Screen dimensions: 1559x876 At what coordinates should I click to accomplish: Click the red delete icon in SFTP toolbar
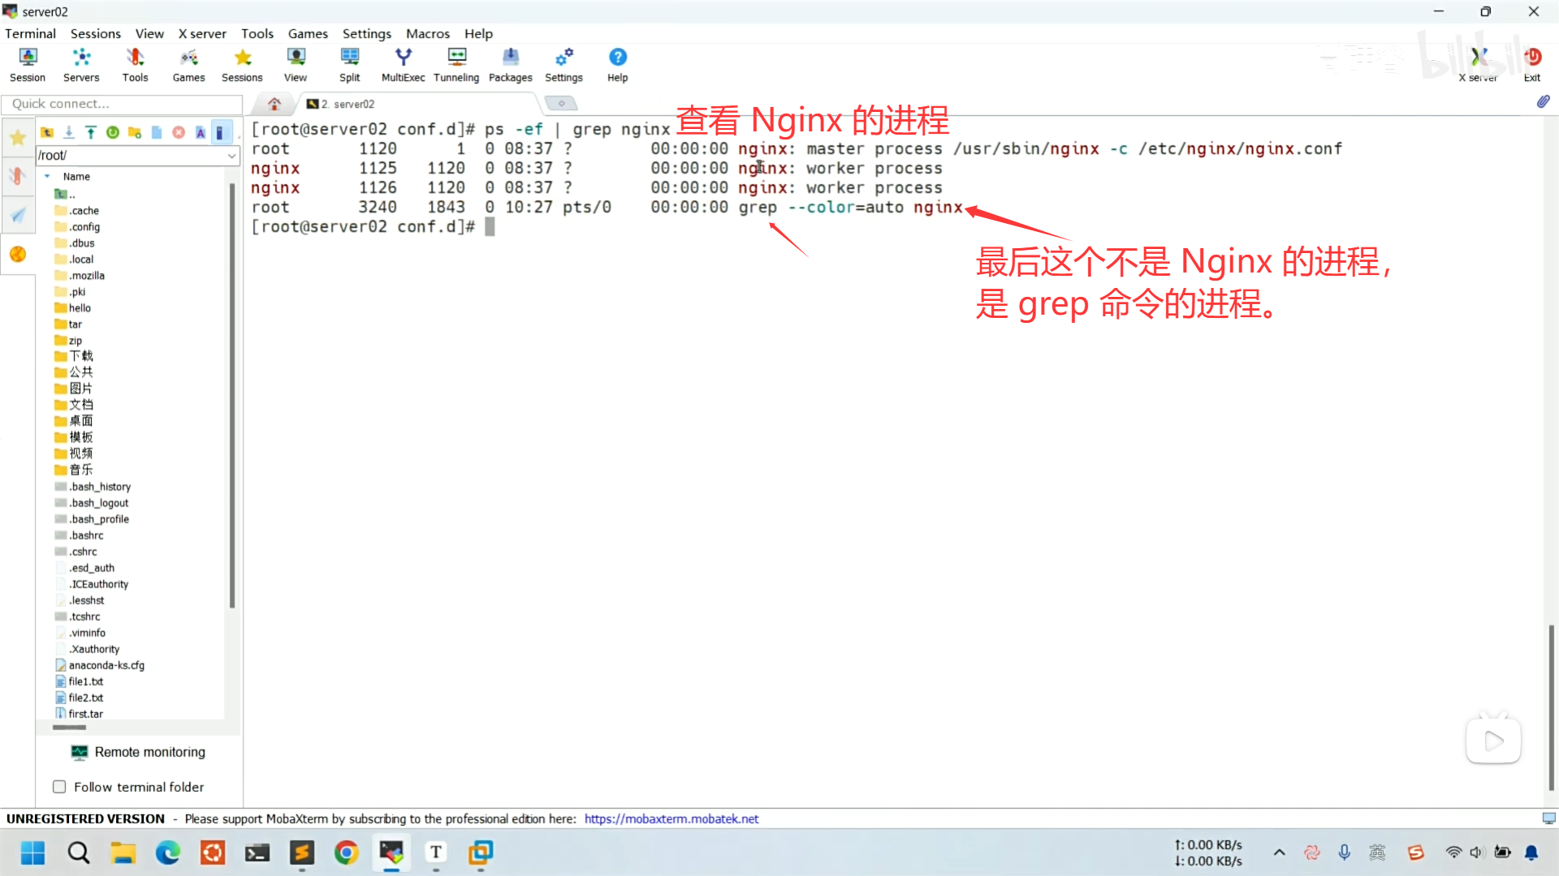[179, 132]
